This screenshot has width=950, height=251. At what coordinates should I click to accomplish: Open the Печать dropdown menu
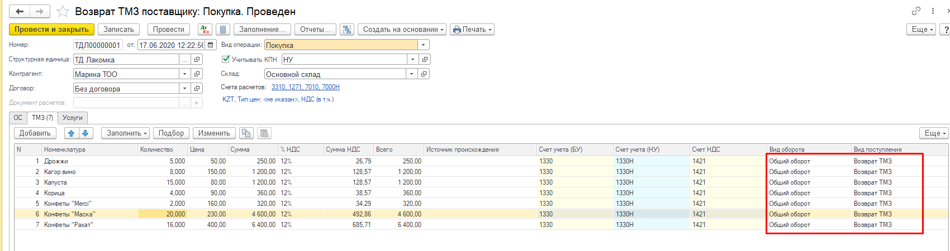473,30
